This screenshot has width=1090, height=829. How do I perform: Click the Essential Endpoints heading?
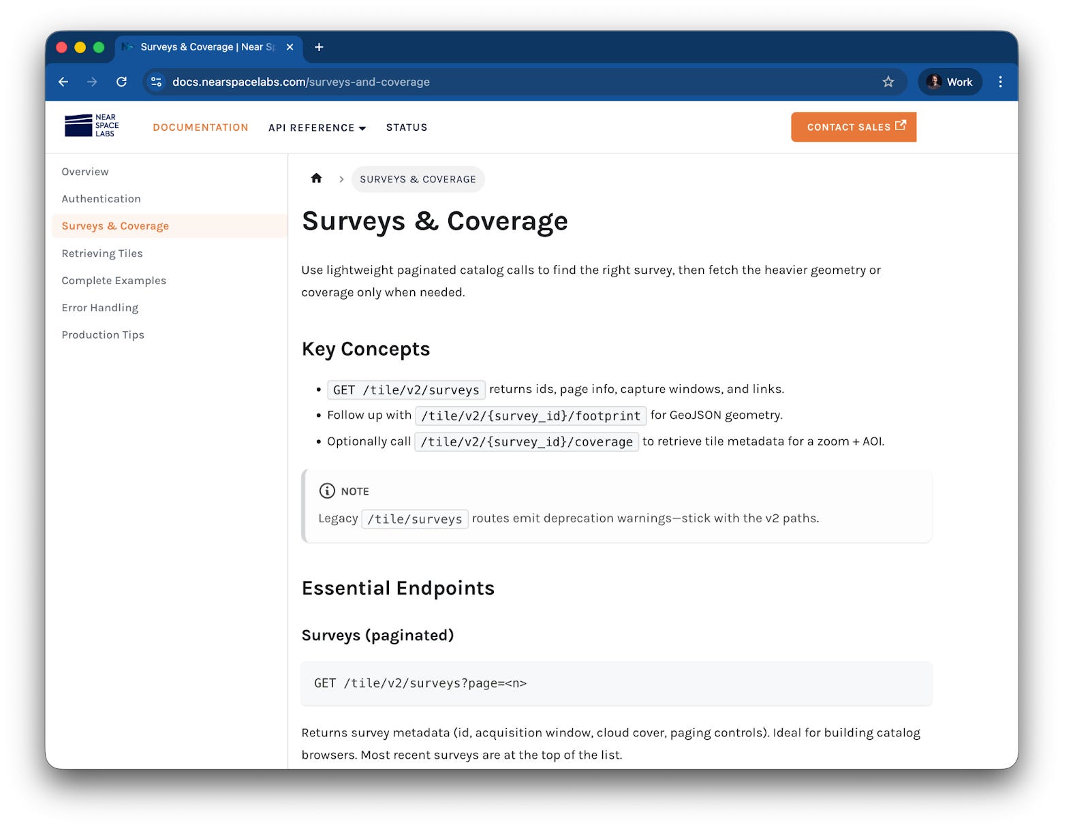coord(398,588)
